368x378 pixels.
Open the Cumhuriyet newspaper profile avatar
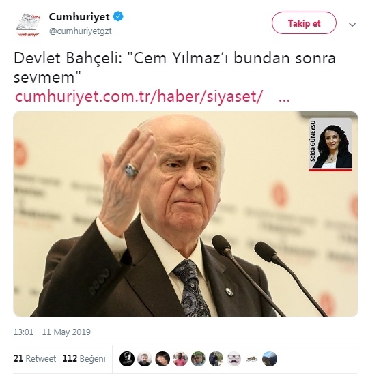(28, 25)
